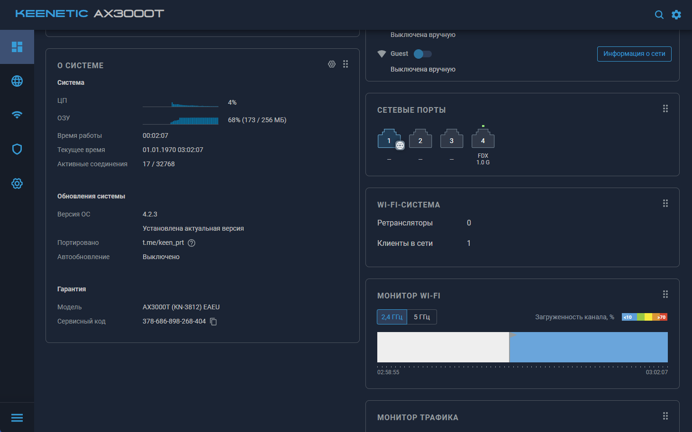This screenshot has width=692, height=432.
Task: Click the Автообновление value Выключено
Action: [x=161, y=257]
